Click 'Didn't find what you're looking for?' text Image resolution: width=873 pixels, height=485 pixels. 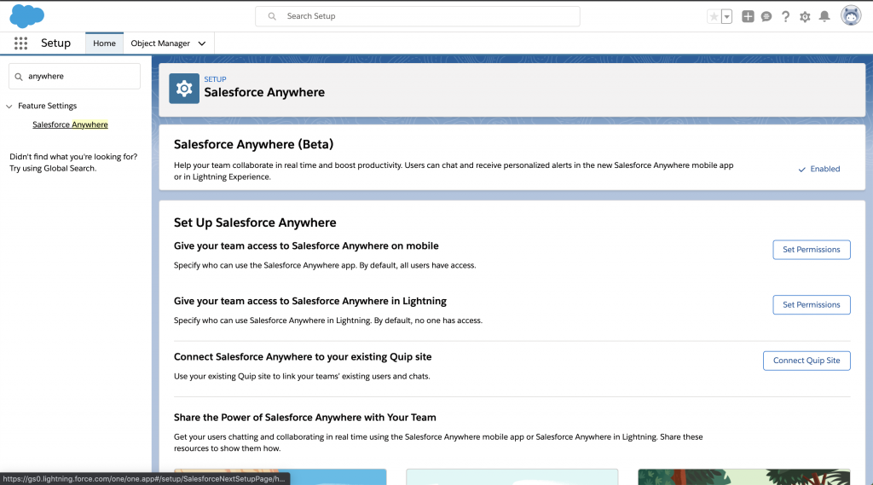pos(73,157)
